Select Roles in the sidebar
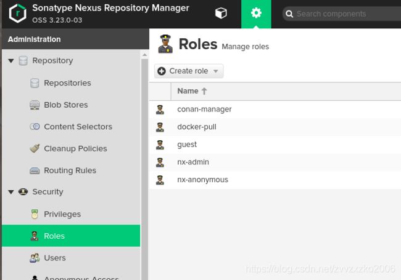The height and width of the screenshot is (280, 401). pyautogui.click(x=71, y=236)
